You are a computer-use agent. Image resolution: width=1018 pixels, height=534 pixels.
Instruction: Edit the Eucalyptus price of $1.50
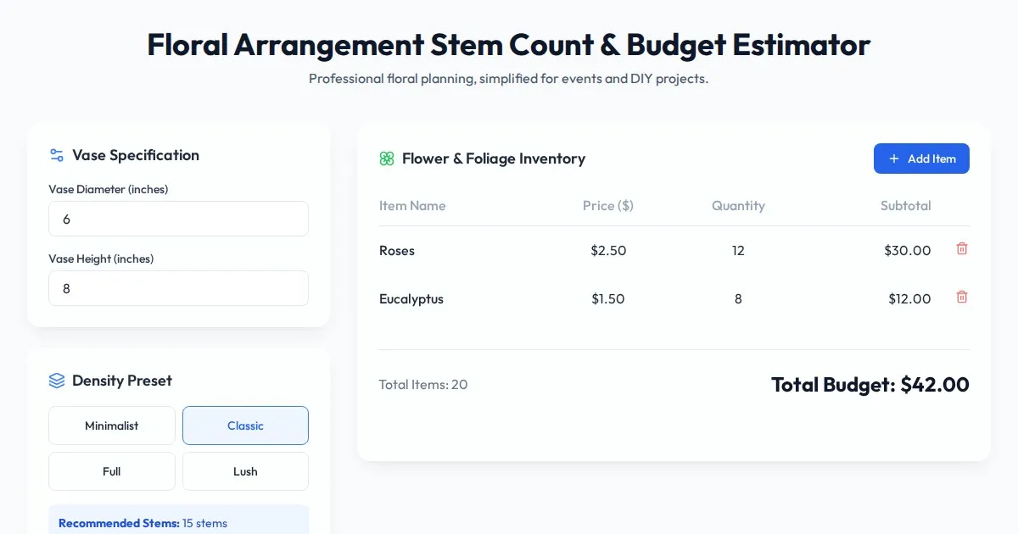[x=608, y=299]
